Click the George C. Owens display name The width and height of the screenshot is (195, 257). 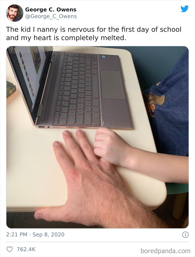51,9
